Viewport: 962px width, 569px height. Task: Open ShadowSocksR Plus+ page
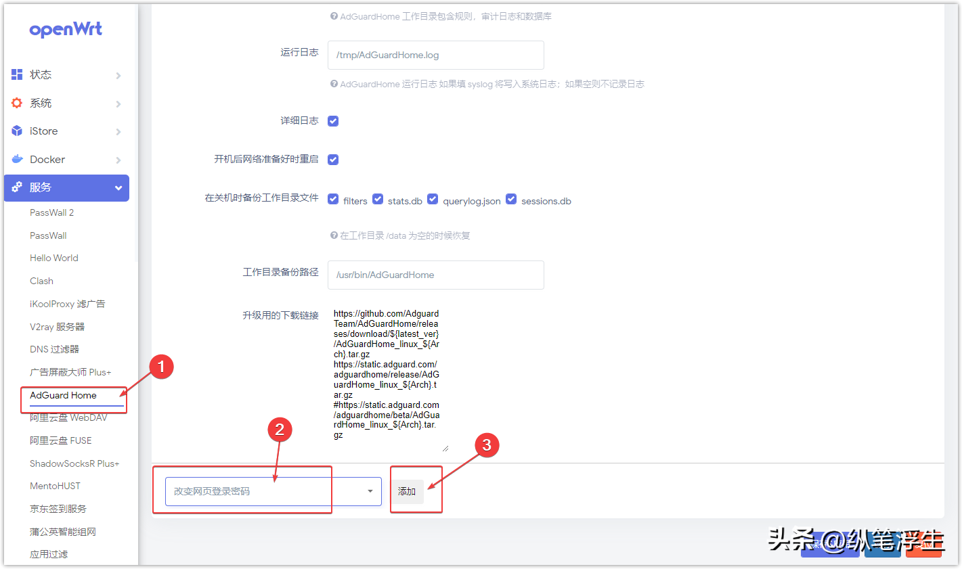point(74,463)
